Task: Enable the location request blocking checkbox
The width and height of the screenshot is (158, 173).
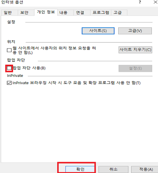Action: pos(9,50)
